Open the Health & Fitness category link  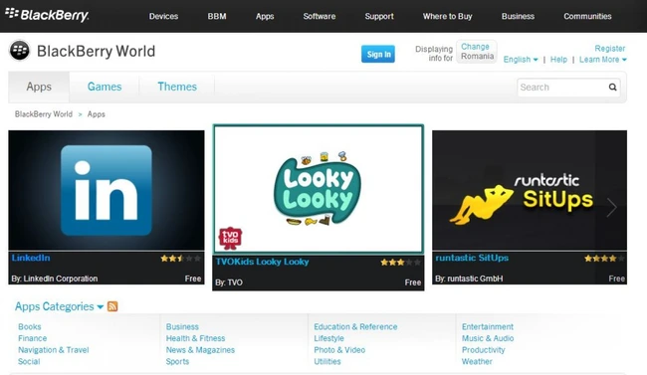coord(195,338)
